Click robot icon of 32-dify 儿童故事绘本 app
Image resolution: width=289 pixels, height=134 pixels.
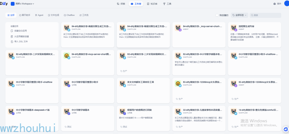coord(178,111)
